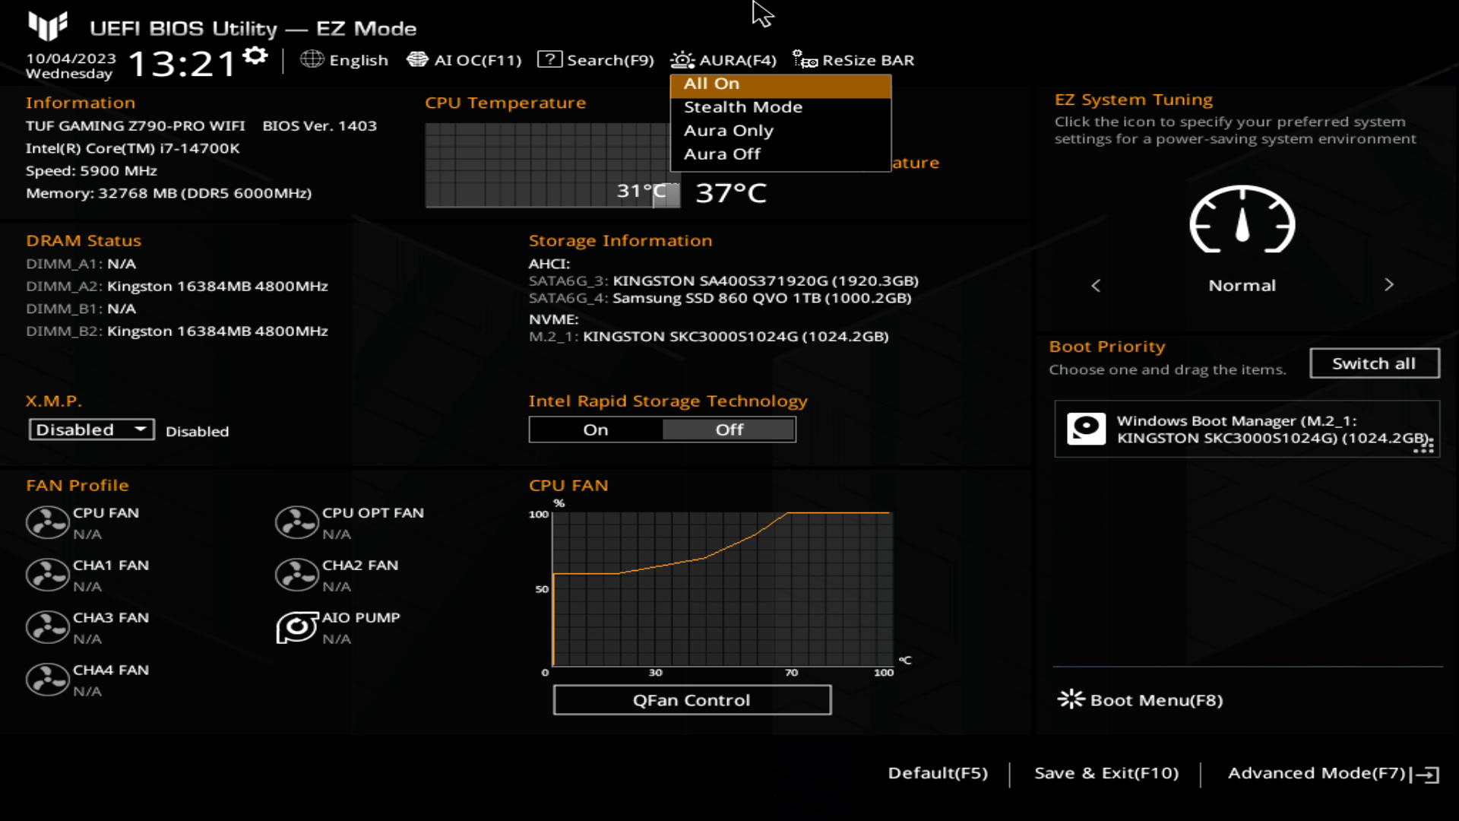Click the 37°C temperature reading
The height and width of the screenshot is (821, 1459).
coord(731,193)
